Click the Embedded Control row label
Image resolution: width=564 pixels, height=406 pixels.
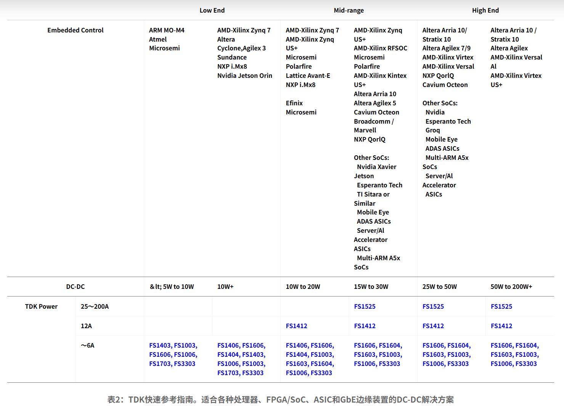[75, 30]
